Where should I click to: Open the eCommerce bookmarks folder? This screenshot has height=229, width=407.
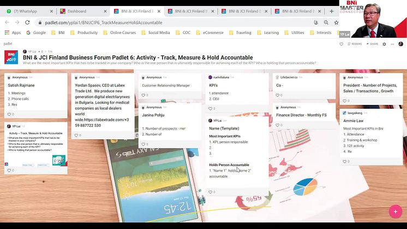(x=210, y=32)
